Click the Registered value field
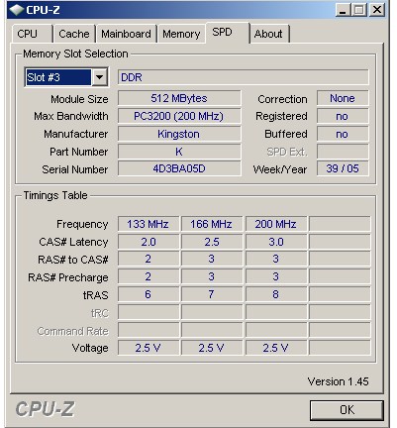Image resolution: width=397 pixels, height=428 pixels. (343, 116)
